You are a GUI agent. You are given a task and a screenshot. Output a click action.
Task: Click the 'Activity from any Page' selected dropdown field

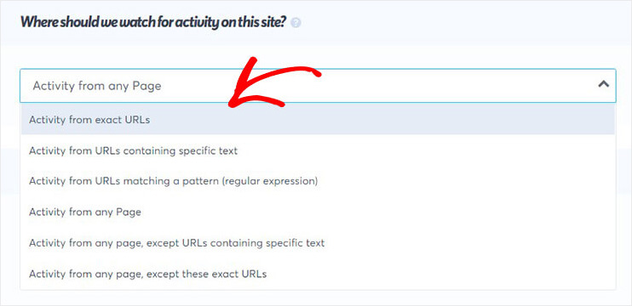pos(318,86)
